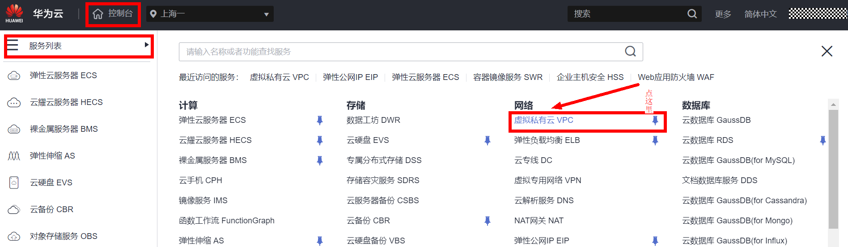Open 云耀云服务器 HECS in sidebar
This screenshot has height=247, width=848.
66,102
